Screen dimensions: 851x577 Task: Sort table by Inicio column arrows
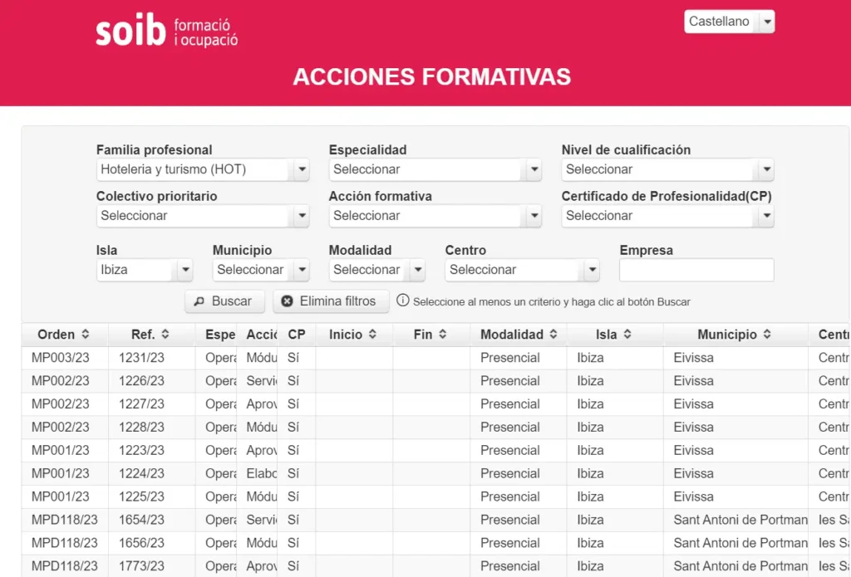(372, 335)
